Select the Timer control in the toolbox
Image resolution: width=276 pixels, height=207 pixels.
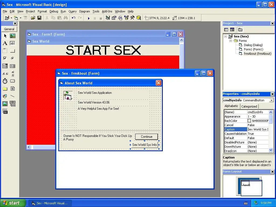click(5, 81)
